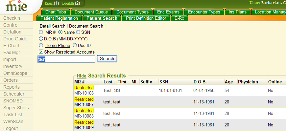Image resolution: width=286 pixels, height=131 pixels.
Task: Select patient record MR-10088
Action: 84,116
